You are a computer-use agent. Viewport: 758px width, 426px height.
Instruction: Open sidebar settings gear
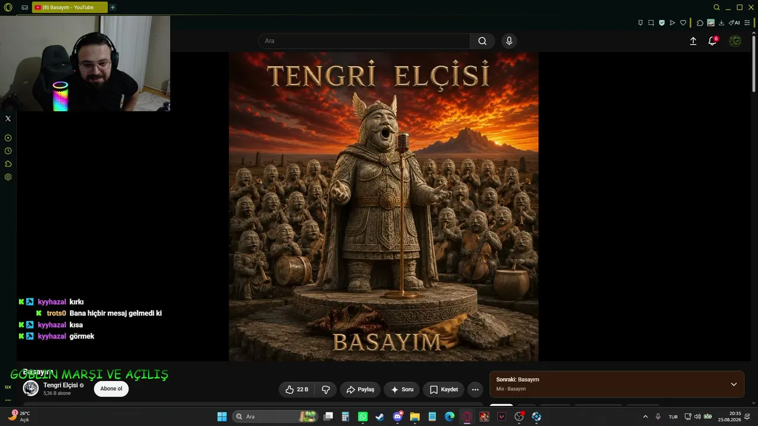point(8,177)
